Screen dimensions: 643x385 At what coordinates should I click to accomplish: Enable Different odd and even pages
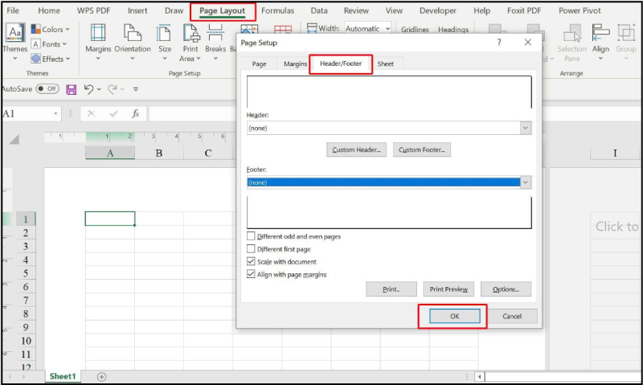point(252,236)
